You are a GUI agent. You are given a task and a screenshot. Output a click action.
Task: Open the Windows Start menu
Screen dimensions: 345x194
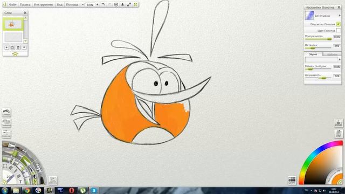[x=5, y=190]
